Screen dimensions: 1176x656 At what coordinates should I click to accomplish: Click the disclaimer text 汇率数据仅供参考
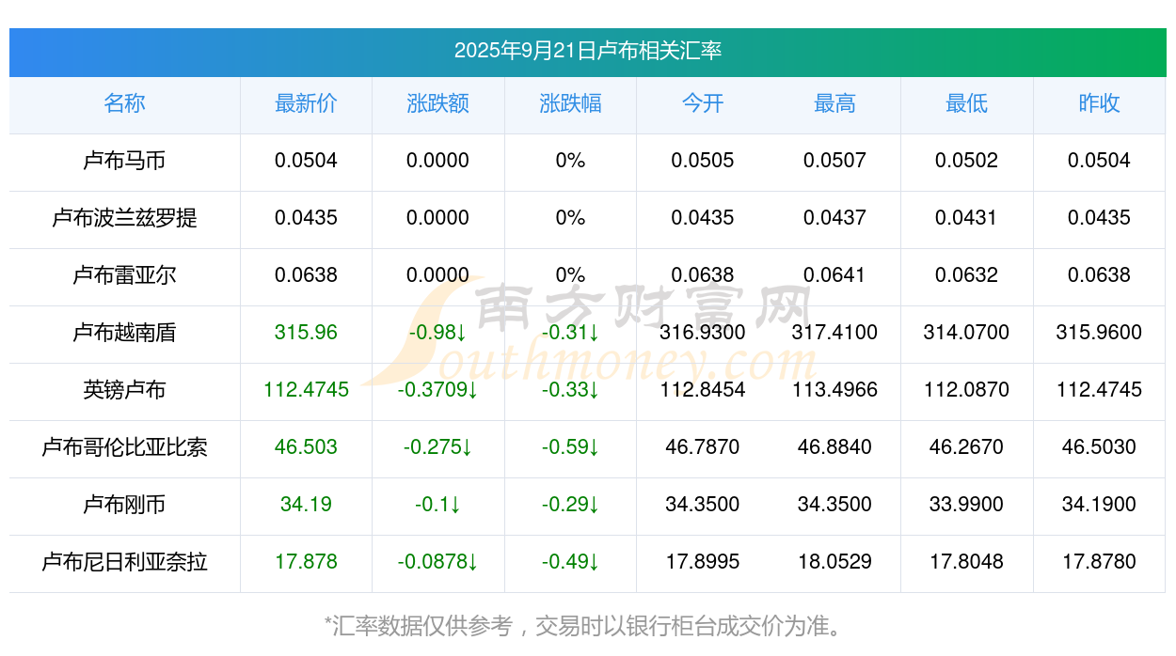422,626
